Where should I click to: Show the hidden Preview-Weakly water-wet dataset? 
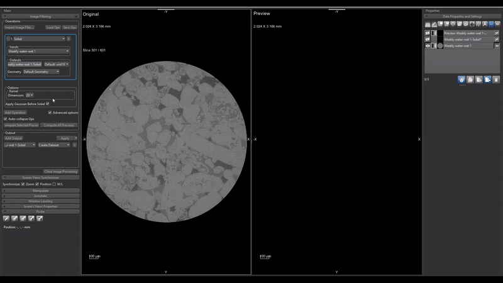(x=428, y=33)
